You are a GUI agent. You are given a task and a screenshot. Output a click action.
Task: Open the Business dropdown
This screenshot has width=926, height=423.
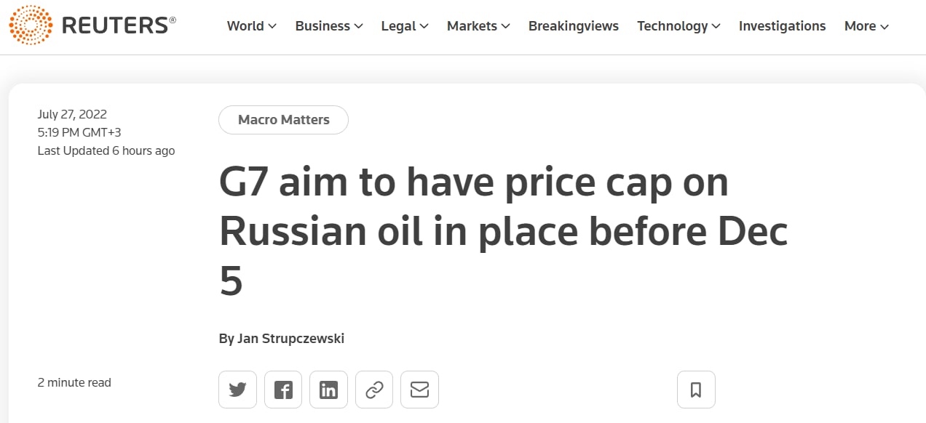[328, 26]
